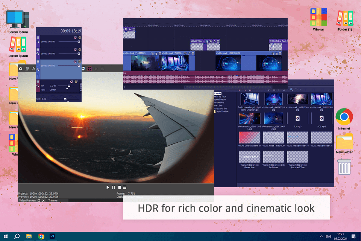Open the preview transport menu icon

pos(124,187)
